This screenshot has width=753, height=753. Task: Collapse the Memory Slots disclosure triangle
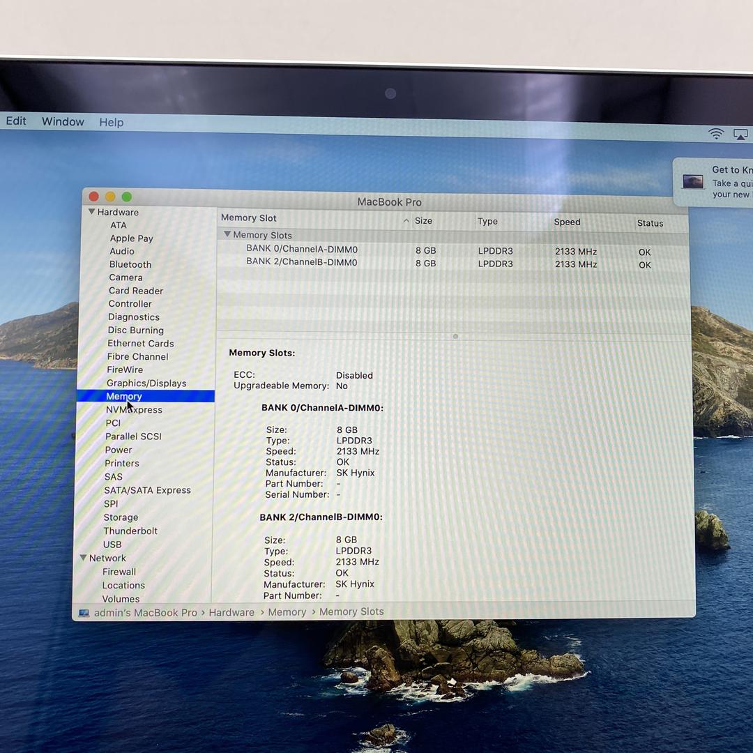[227, 234]
